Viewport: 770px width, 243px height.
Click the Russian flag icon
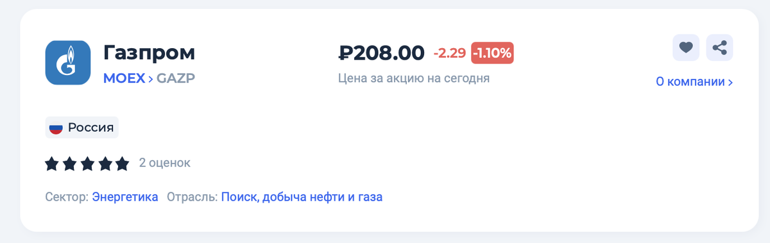[x=56, y=128]
